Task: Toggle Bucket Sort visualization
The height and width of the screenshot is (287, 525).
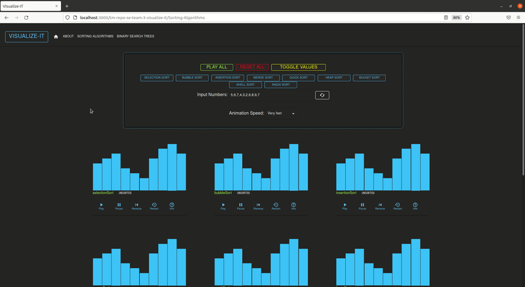Action: (x=369, y=78)
